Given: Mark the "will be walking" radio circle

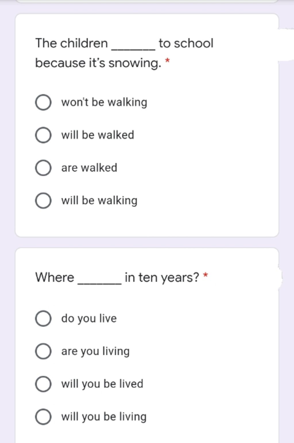Looking at the screenshot, I should tap(43, 200).
